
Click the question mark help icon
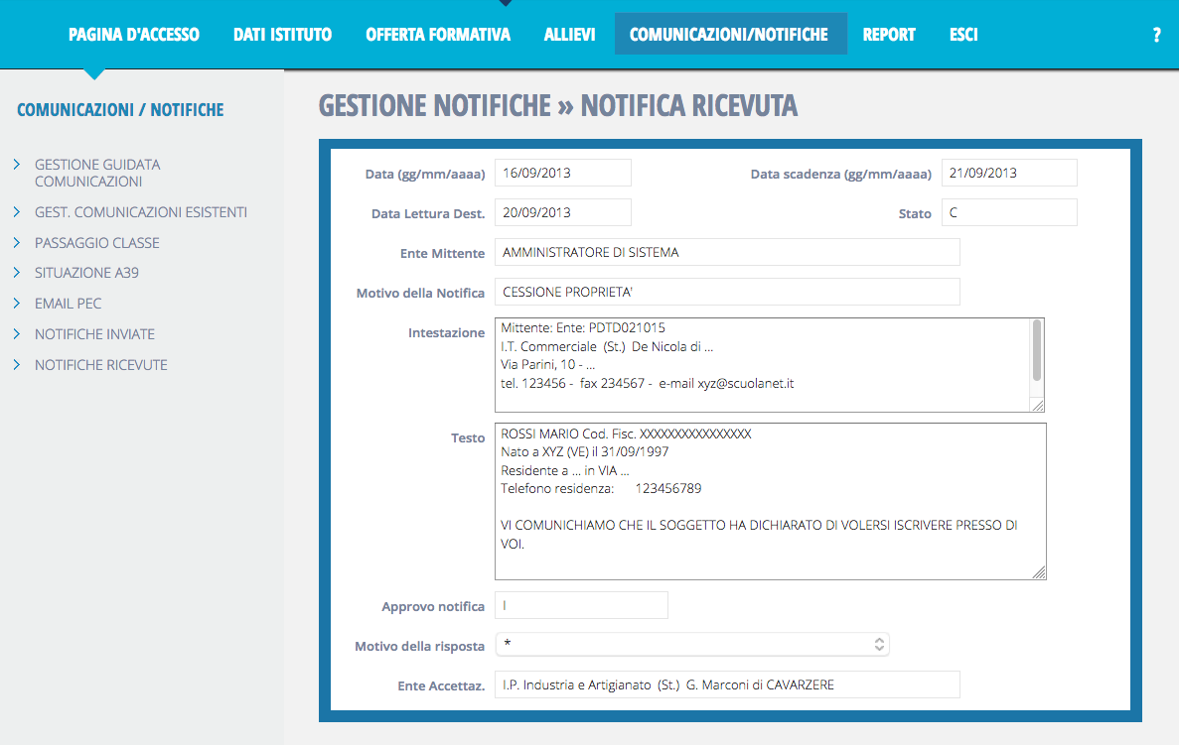tap(1156, 35)
